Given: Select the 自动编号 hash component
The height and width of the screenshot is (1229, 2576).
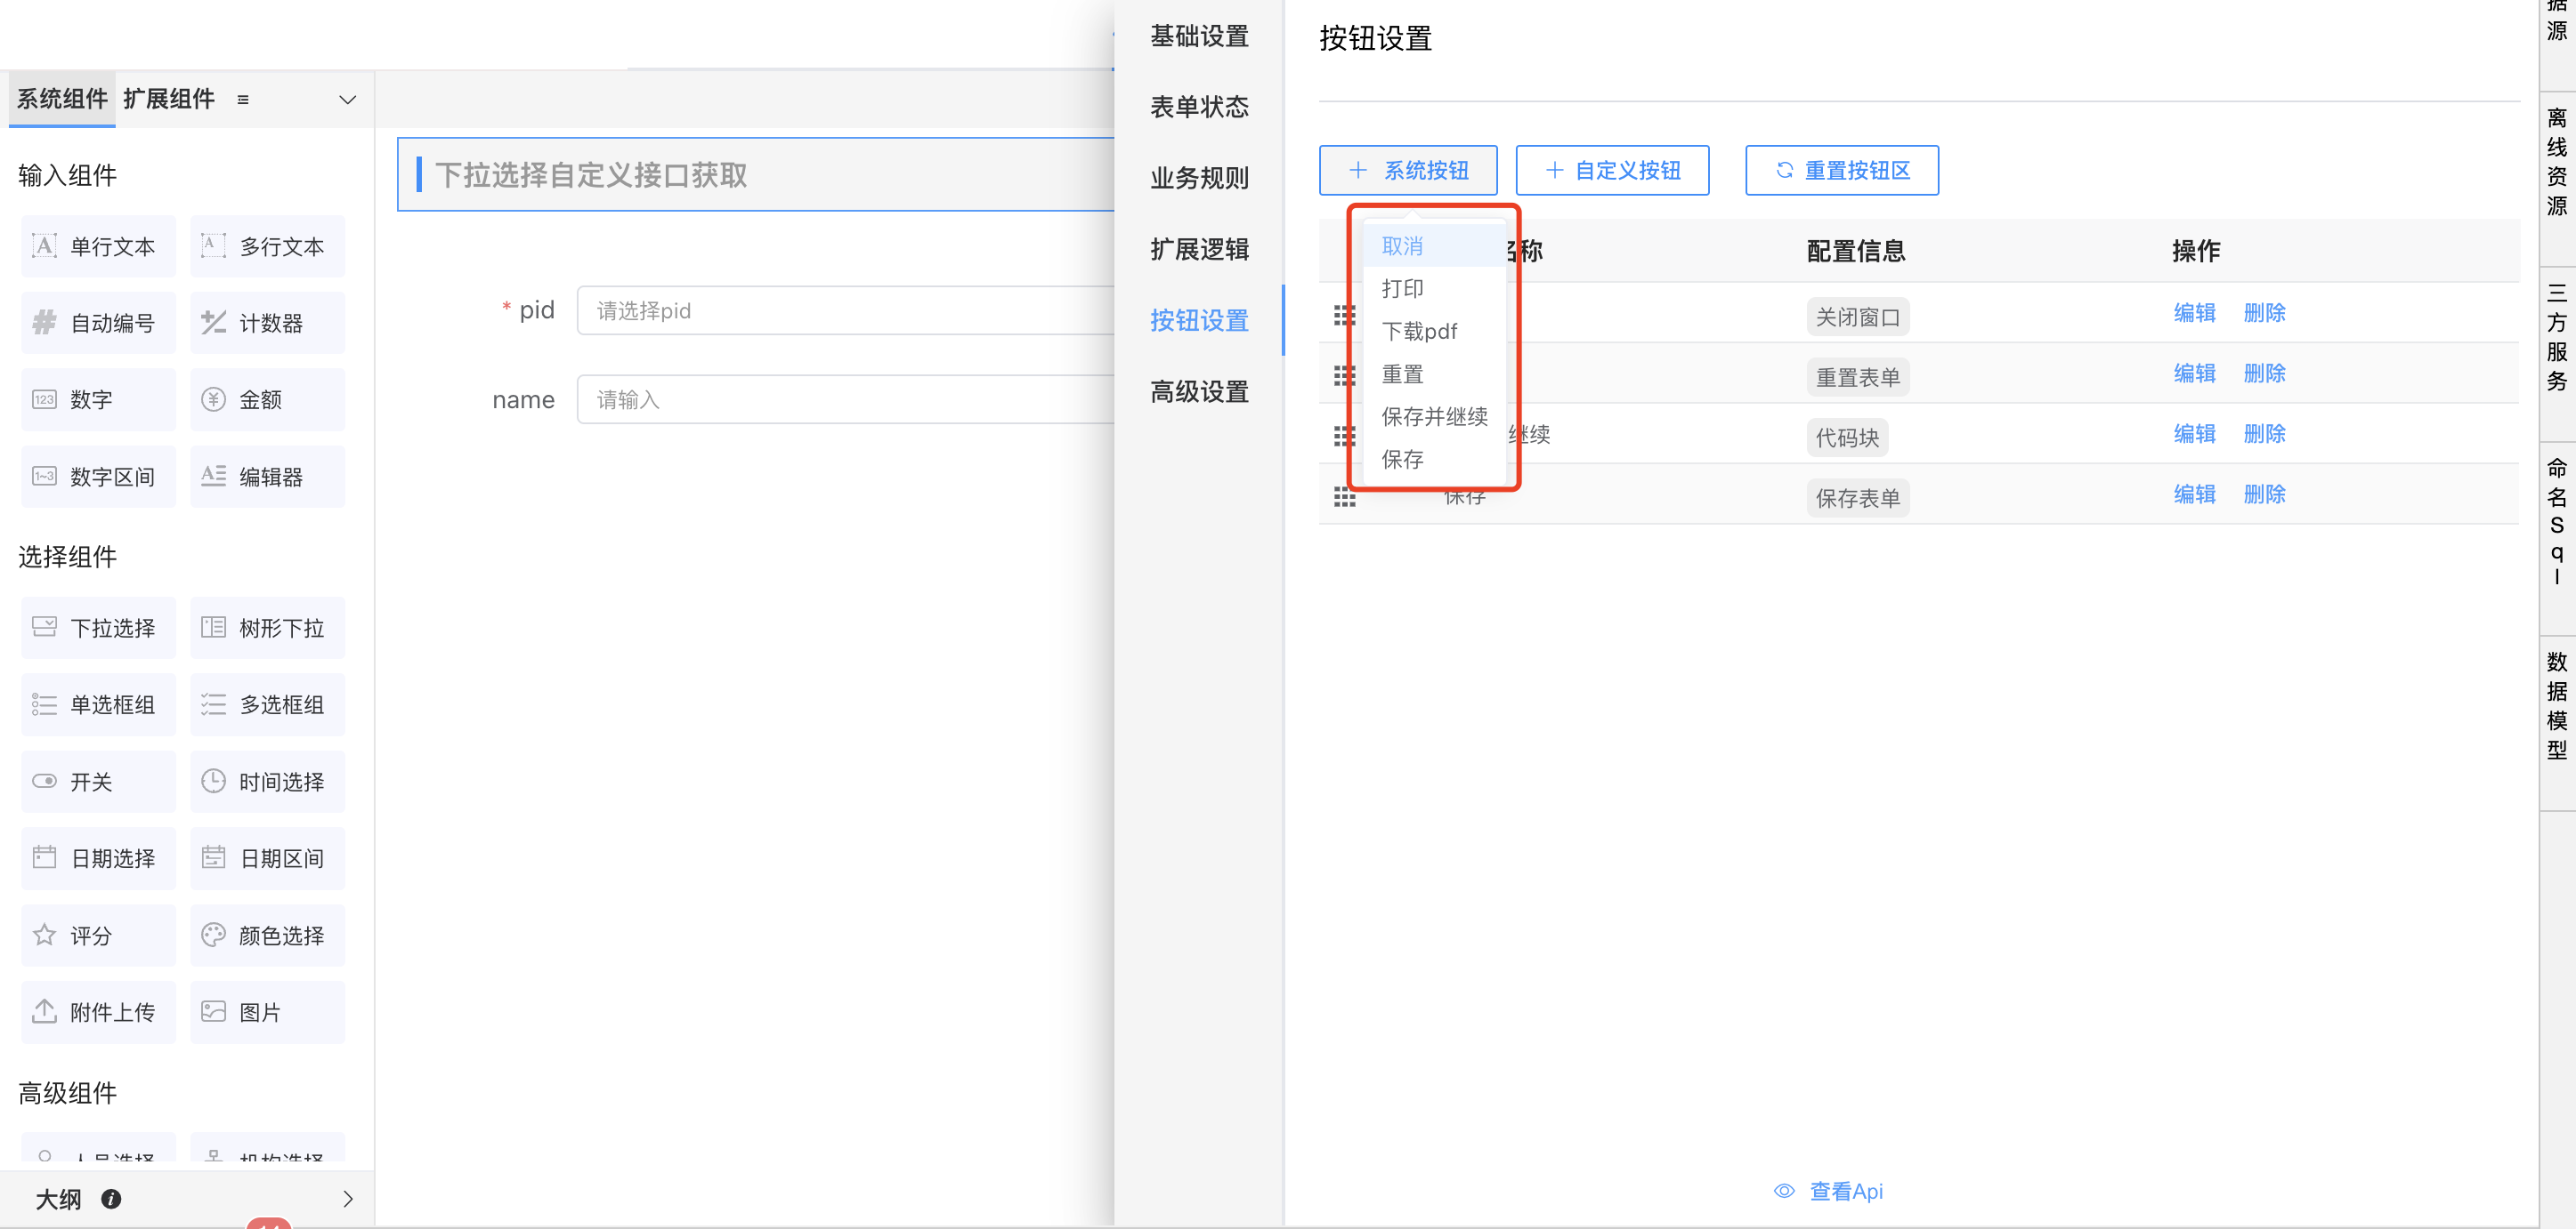Looking at the screenshot, I should [x=97, y=323].
